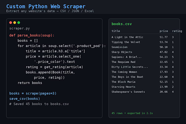Click the '# Saved 45 books to books.csv' comment
Viewport: 186px width, 124px height.
(x=39, y=104)
